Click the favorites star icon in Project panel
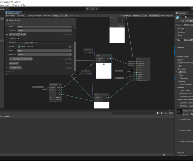193x161 pixels. [166, 113]
